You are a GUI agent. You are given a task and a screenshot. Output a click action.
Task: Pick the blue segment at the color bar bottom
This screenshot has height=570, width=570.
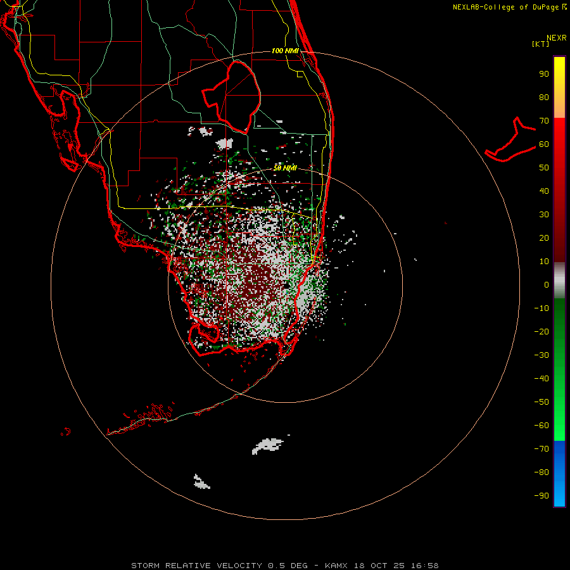[x=559, y=474]
